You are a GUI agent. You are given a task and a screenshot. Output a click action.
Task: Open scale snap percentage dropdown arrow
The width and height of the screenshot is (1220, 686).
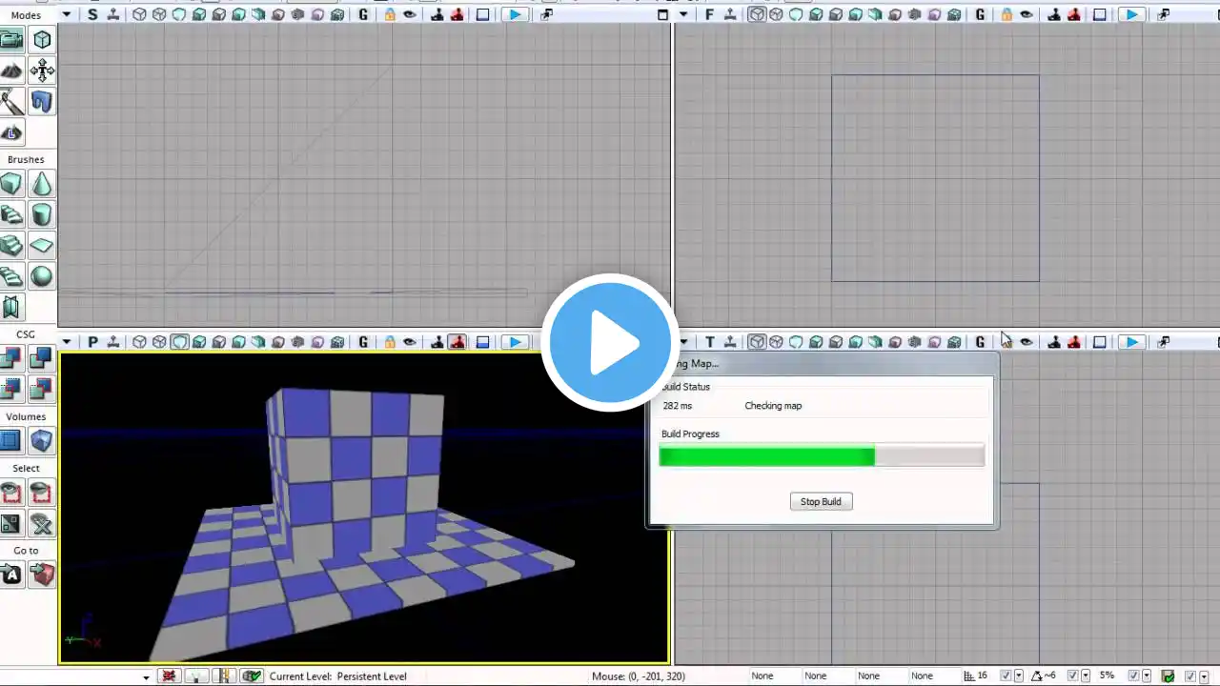coord(1145,676)
